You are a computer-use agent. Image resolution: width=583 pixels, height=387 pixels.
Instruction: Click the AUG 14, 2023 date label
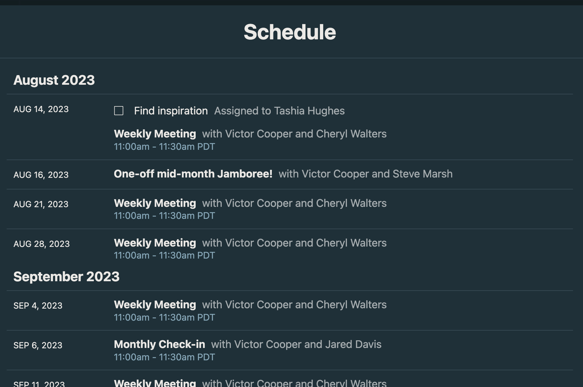pyautogui.click(x=41, y=109)
